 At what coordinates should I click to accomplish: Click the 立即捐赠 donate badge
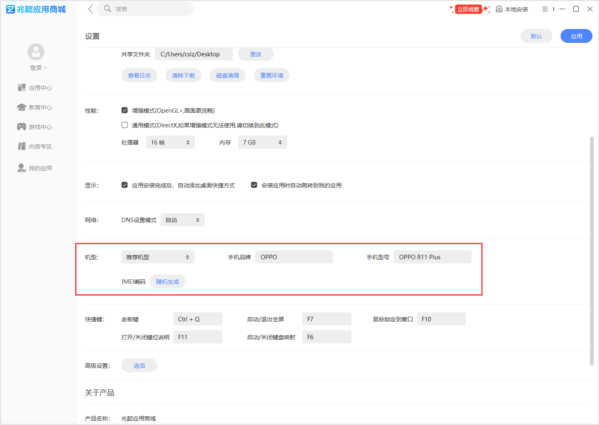click(469, 9)
